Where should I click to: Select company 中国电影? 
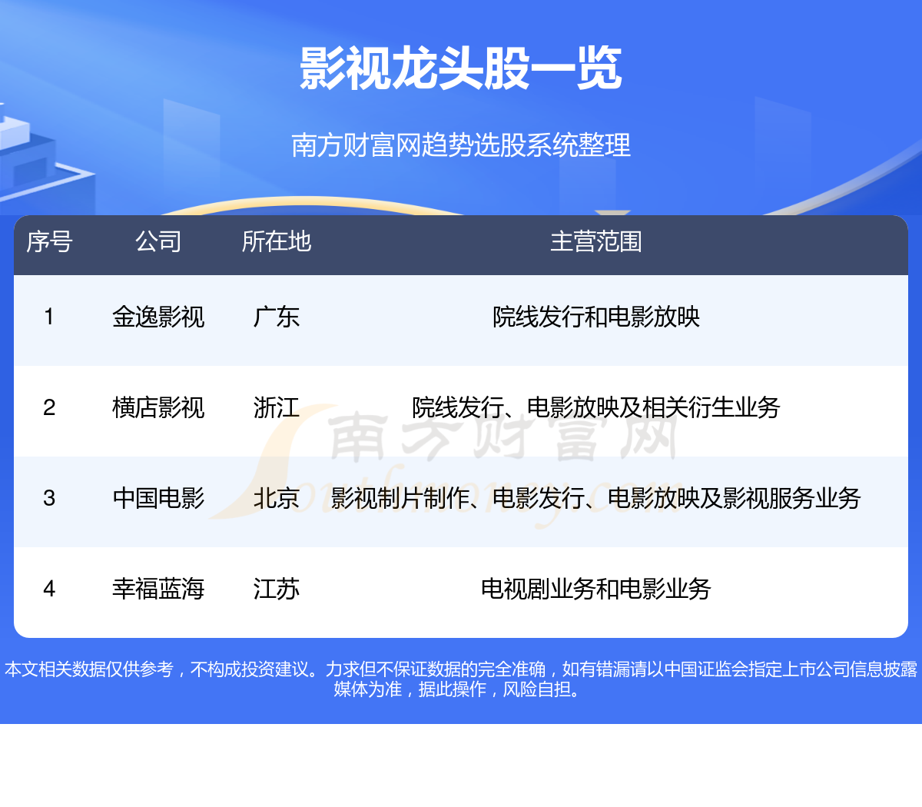(158, 498)
